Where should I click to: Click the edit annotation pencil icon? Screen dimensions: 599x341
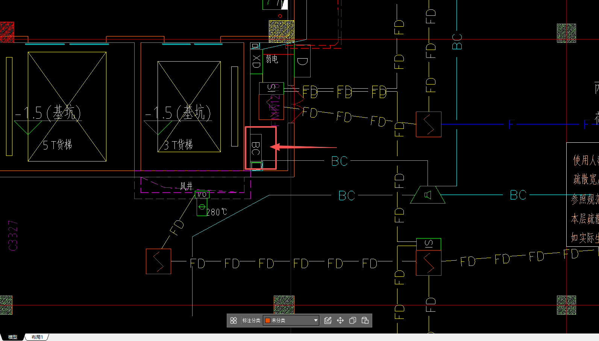tap(328, 320)
